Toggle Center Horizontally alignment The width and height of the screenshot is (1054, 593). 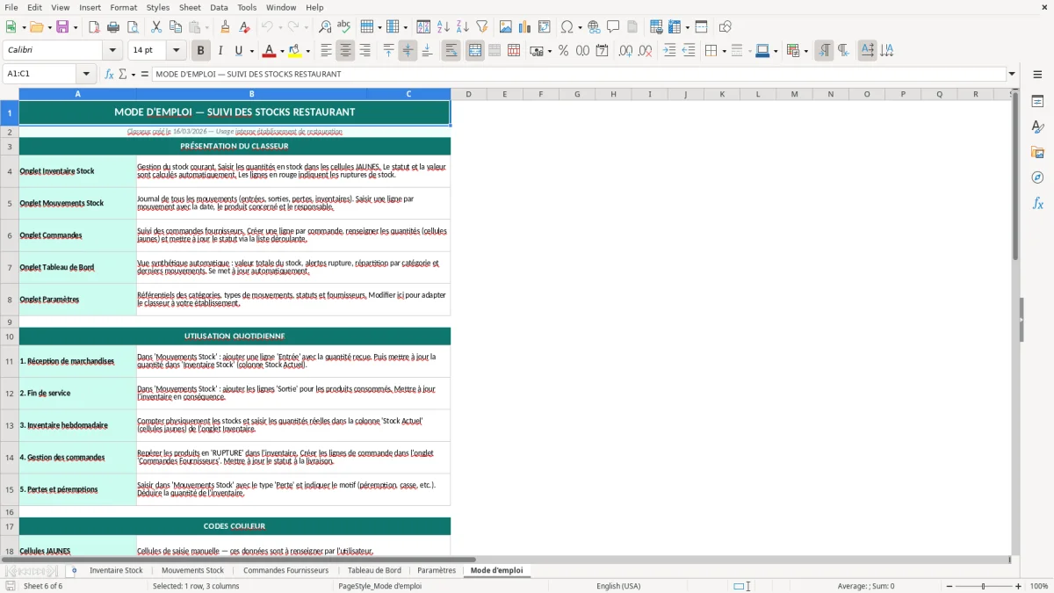point(345,51)
